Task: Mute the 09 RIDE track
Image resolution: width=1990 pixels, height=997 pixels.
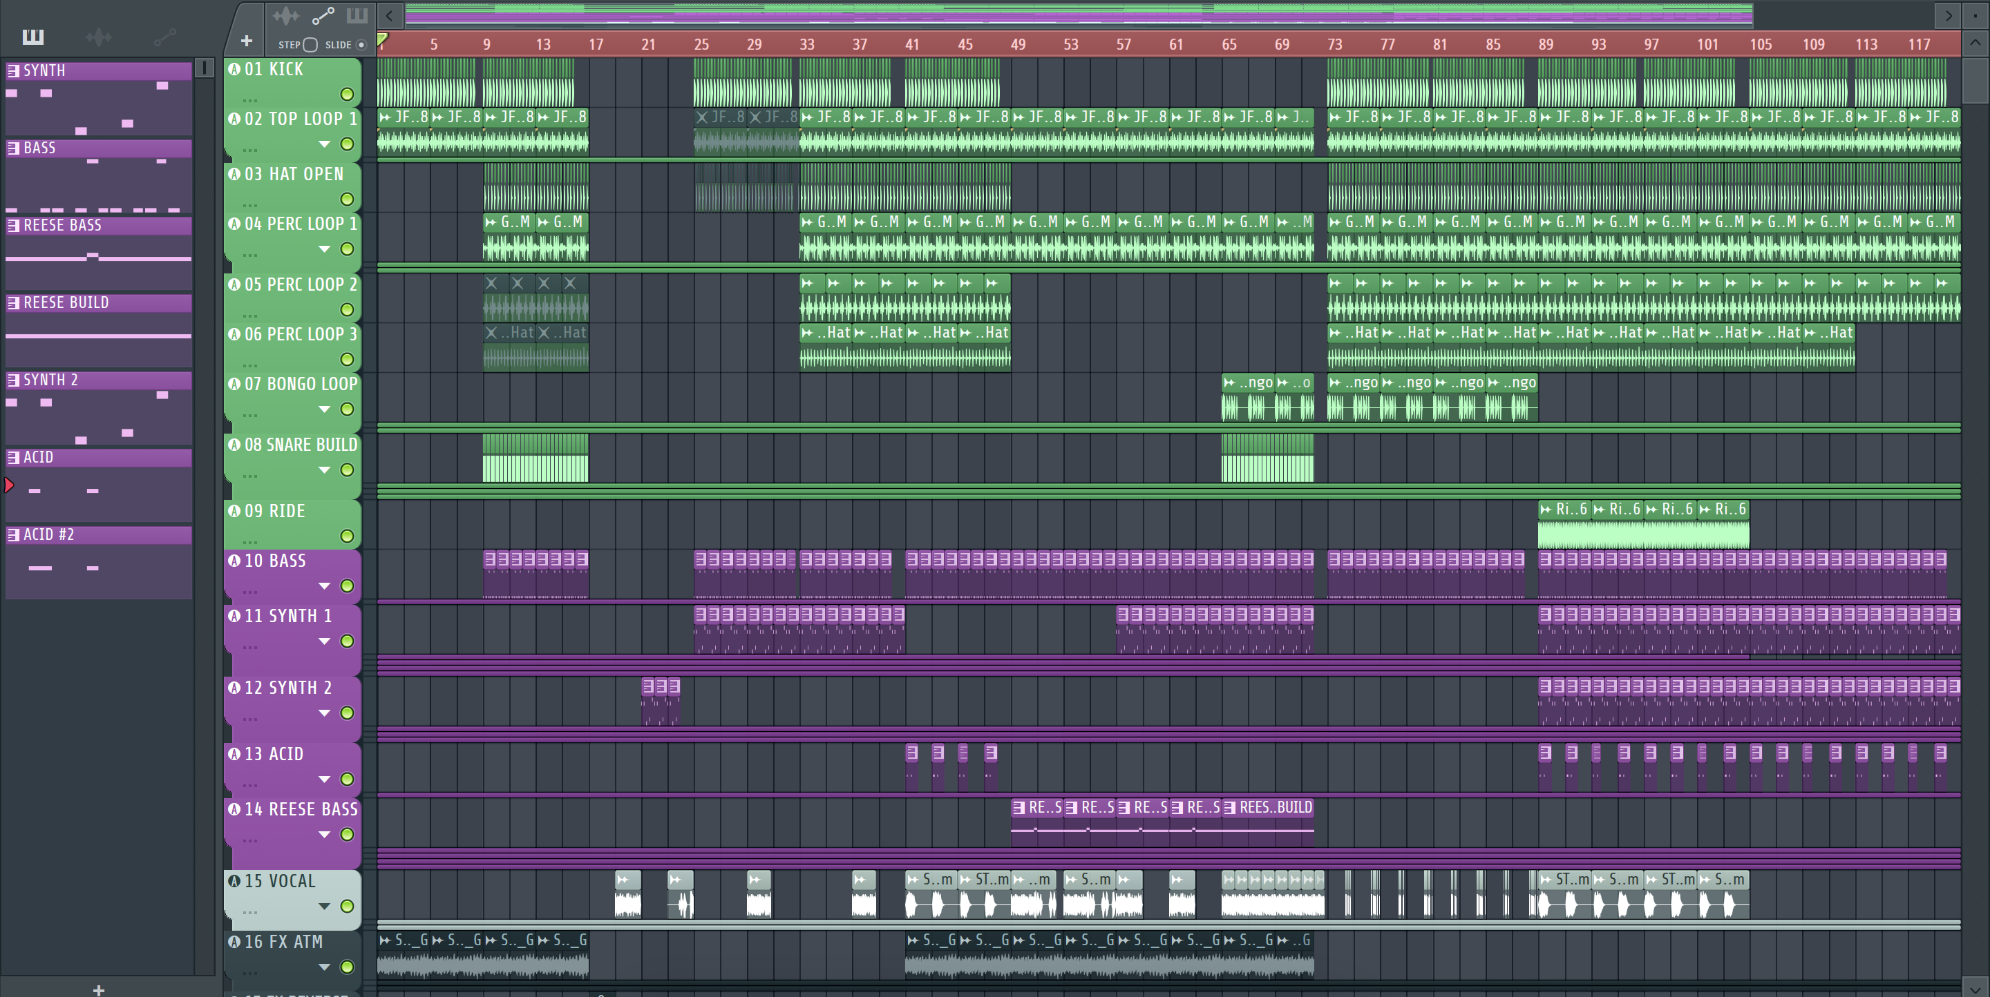Action: tap(347, 536)
